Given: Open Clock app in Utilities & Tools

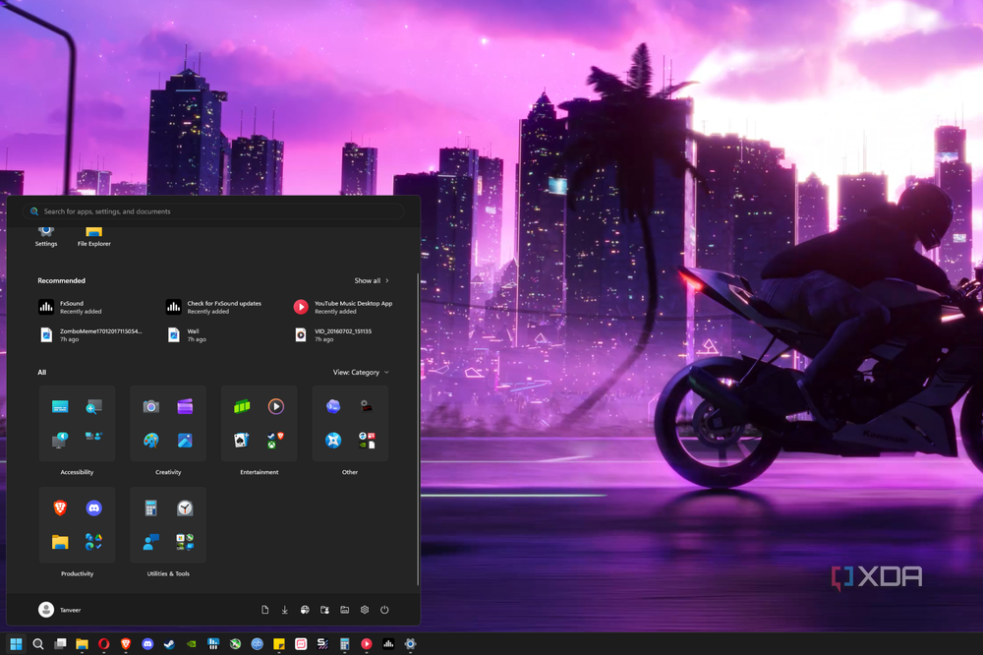Looking at the screenshot, I should (x=185, y=508).
